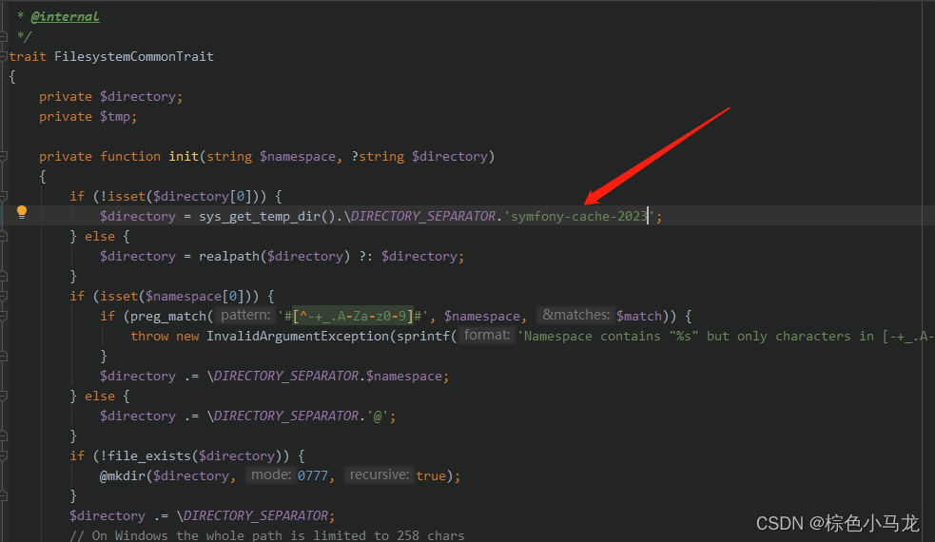Click the regex '#[^-+_.A-Za-z0-9]#' string
Screen dimensions: 935x542
[x=353, y=316]
